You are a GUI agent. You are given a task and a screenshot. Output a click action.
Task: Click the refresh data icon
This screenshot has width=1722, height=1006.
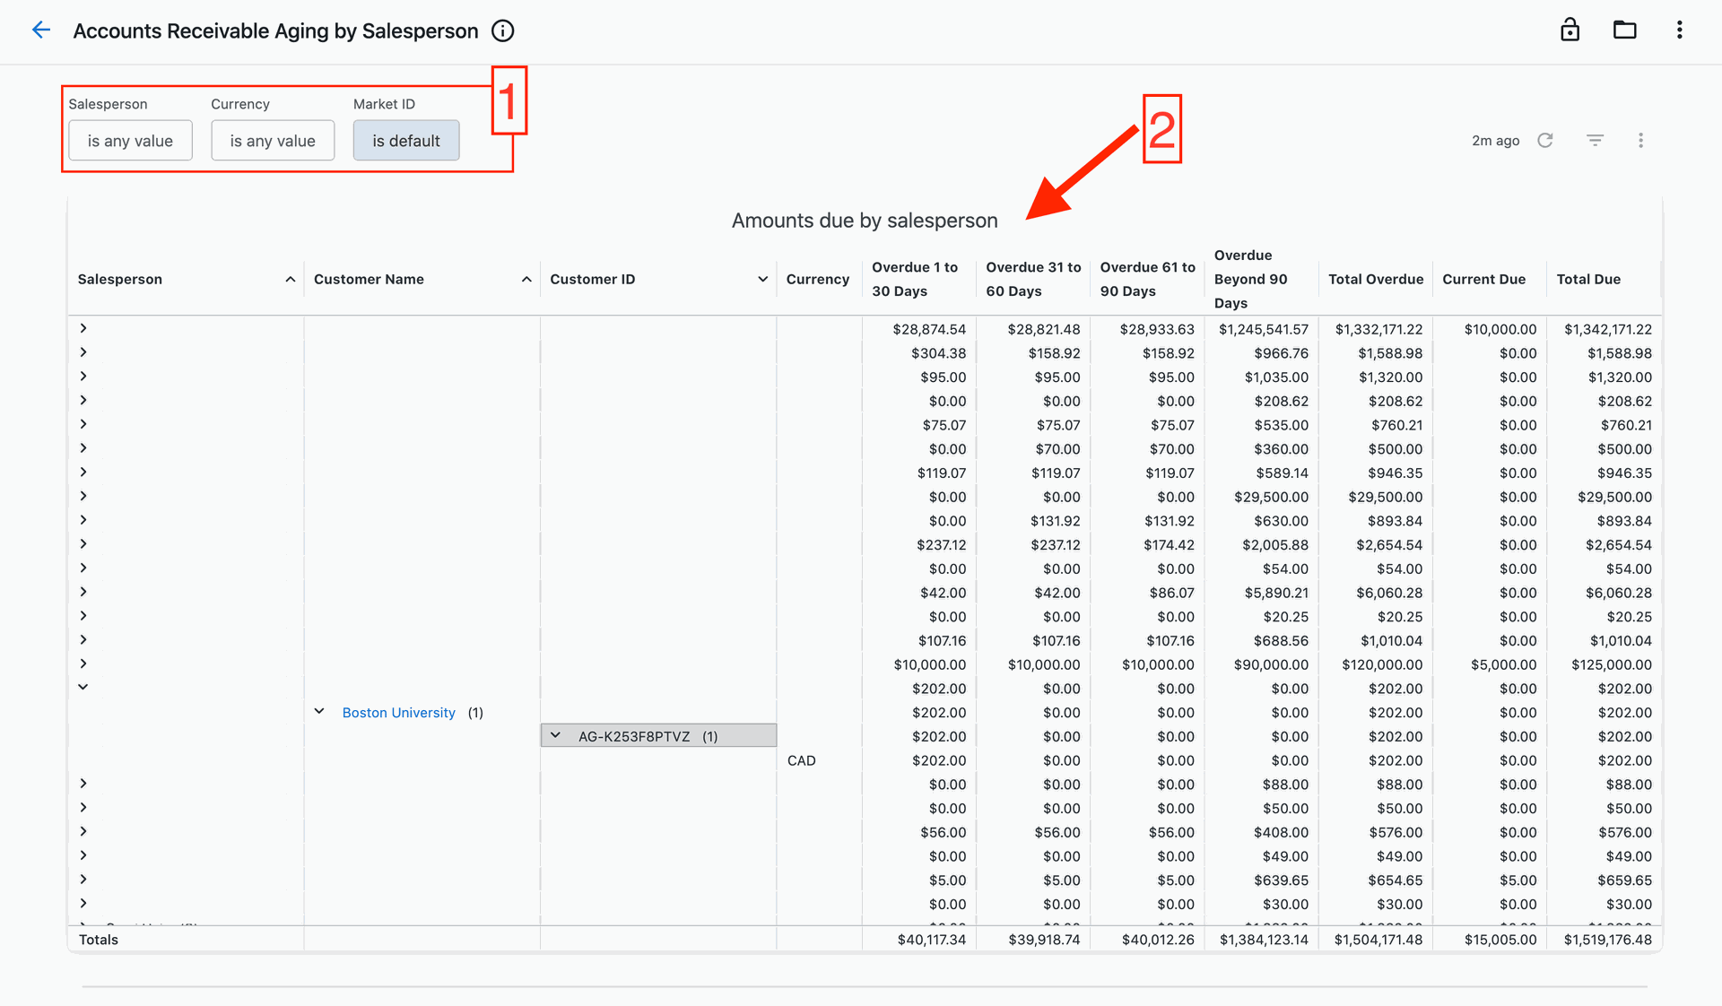click(1544, 141)
